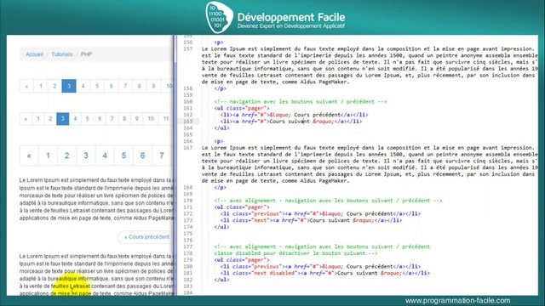Click ul class="pager" tag on line 161
The image size is (545, 306).
(x=242, y=108)
